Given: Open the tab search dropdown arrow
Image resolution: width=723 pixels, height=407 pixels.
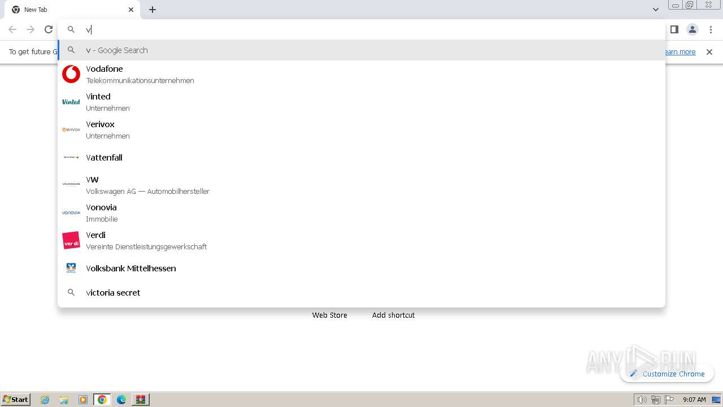Looking at the screenshot, I should click(656, 10).
